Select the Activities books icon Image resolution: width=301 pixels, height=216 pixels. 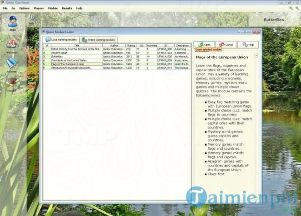(12, 64)
